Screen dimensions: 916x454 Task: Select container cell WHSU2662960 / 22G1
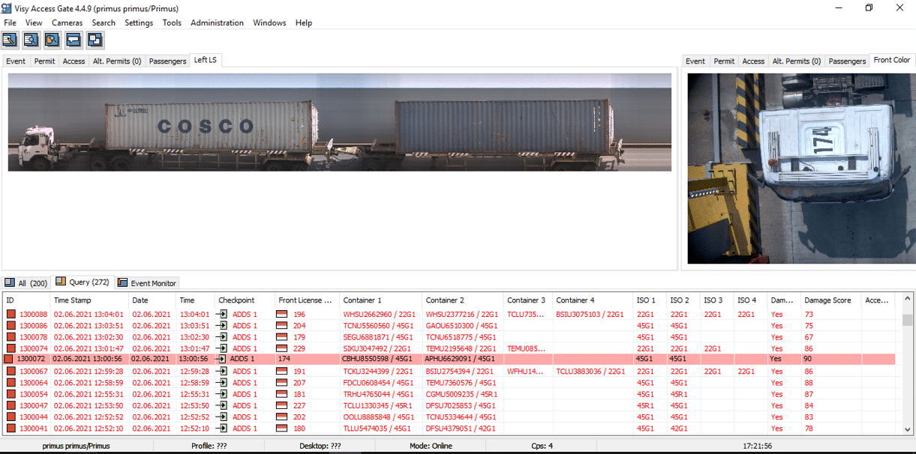(378, 315)
